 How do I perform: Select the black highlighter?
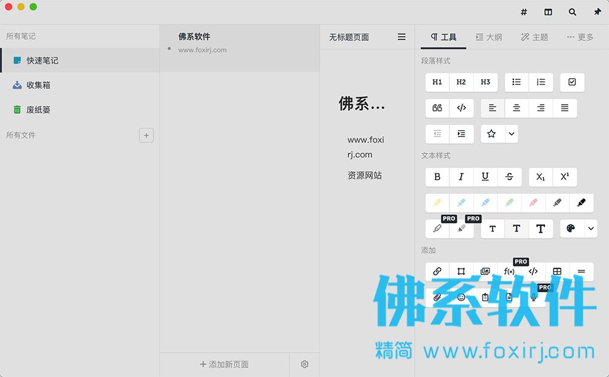(x=582, y=203)
